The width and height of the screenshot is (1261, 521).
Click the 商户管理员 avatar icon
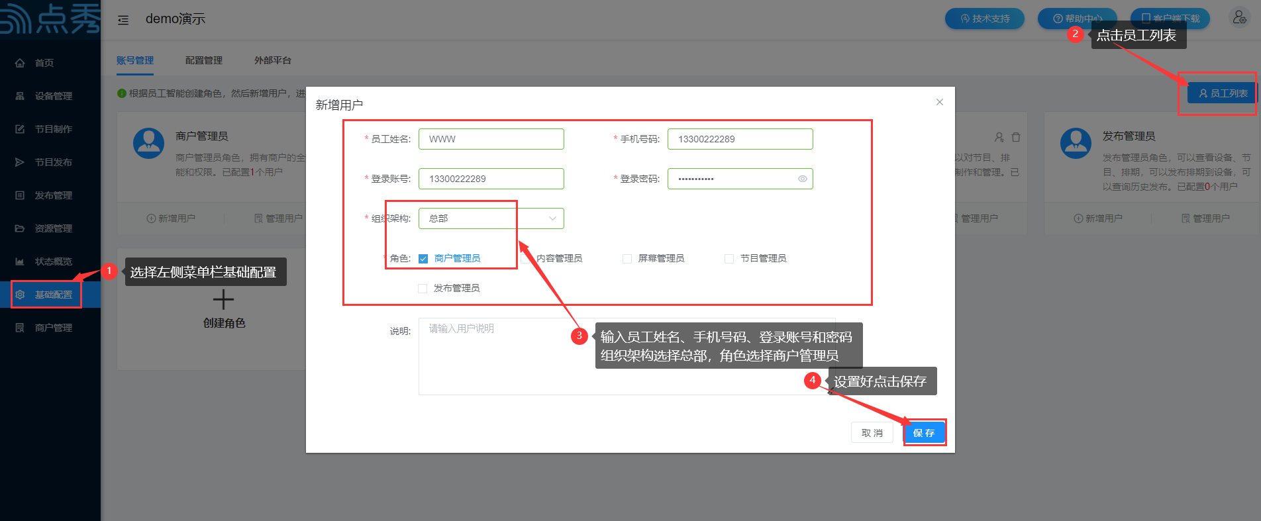click(148, 143)
